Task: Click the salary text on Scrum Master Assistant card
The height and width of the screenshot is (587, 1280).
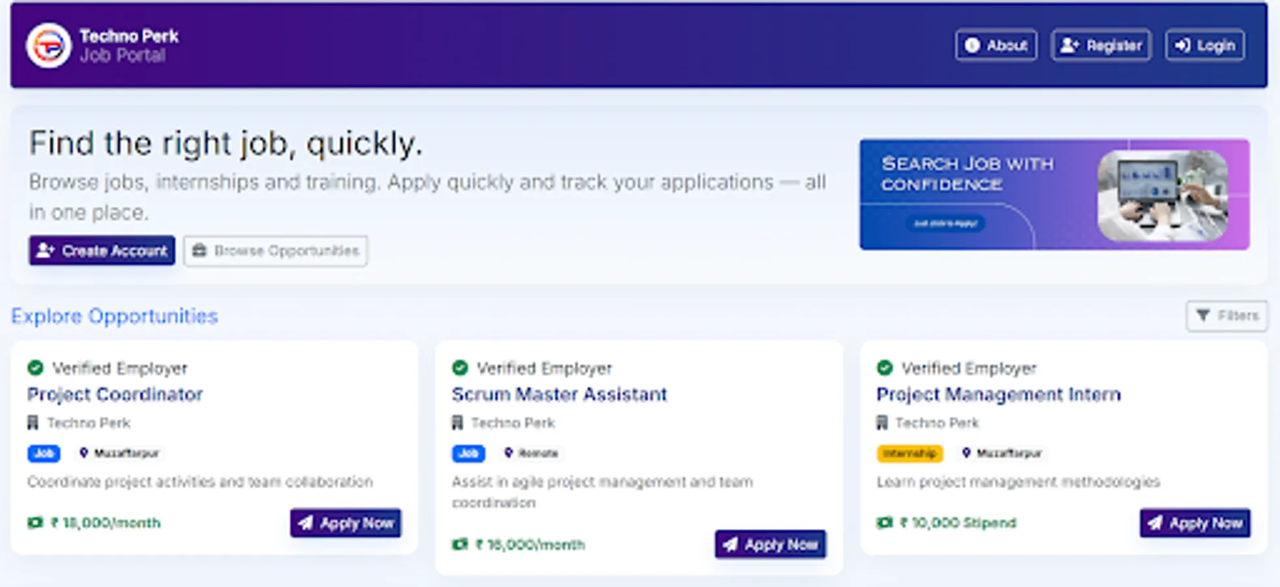Action: (530, 545)
